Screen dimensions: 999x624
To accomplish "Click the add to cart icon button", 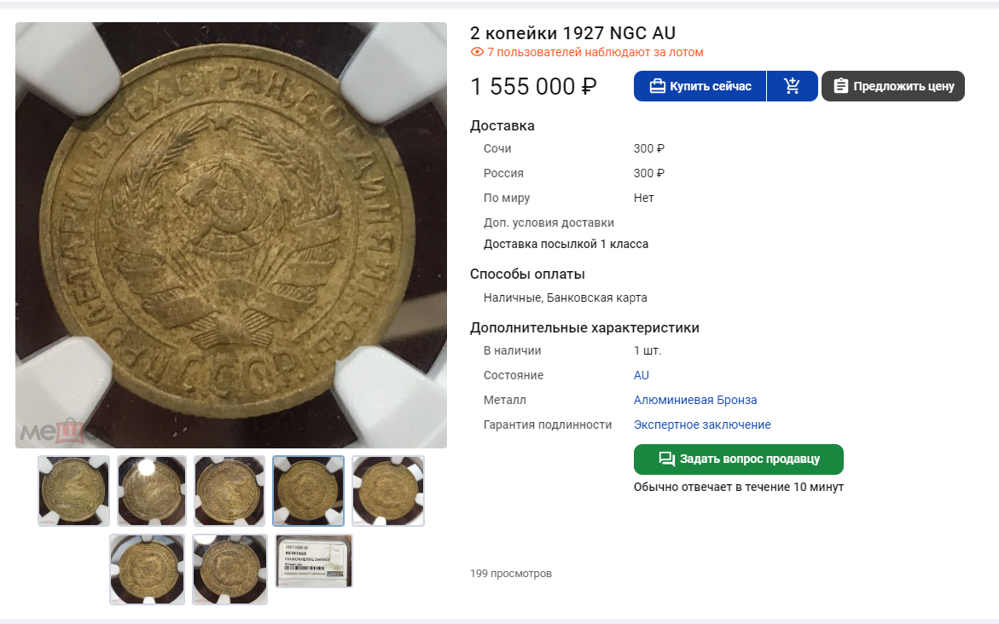I will [792, 86].
